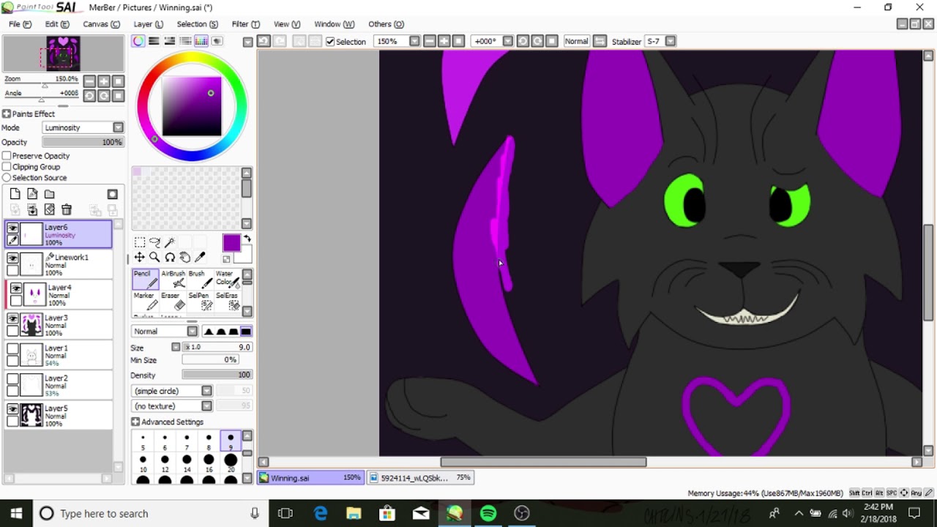Image resolution: width=937 pixels, height=527 pixels.
Task: Pick the hand pan tool
Action: point(185,257)
